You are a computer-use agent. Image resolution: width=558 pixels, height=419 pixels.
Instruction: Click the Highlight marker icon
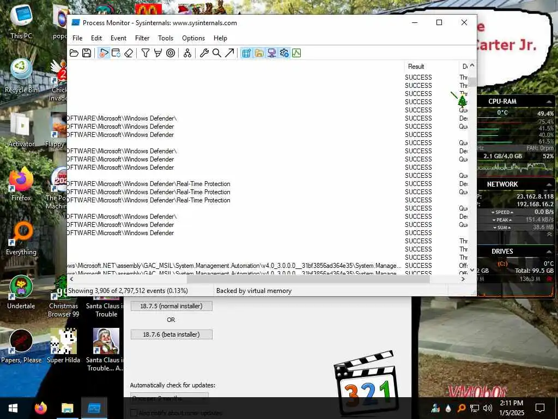[x=158, y=53]
